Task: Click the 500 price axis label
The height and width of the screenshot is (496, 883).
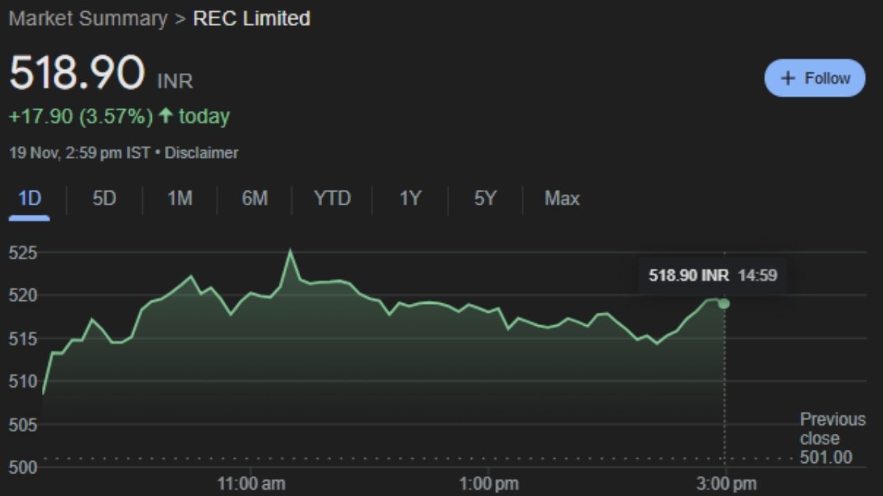Action: pyautogui.click(x=22, y=468)
